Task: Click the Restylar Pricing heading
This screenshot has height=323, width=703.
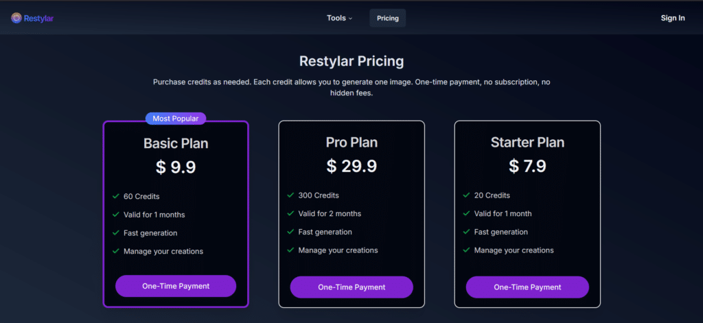Action: coord(351,61)
